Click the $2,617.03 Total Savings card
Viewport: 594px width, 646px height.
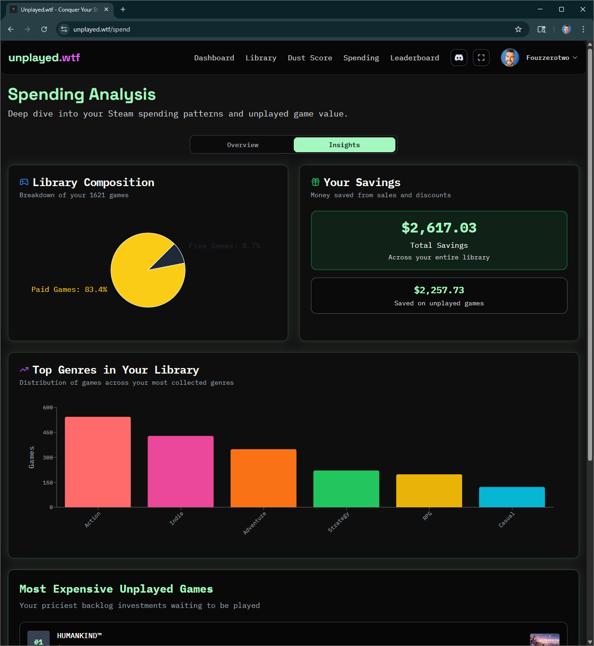tap(439, 240)
